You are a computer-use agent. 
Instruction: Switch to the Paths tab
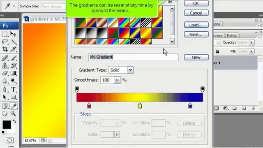click(x=232, y=36)
